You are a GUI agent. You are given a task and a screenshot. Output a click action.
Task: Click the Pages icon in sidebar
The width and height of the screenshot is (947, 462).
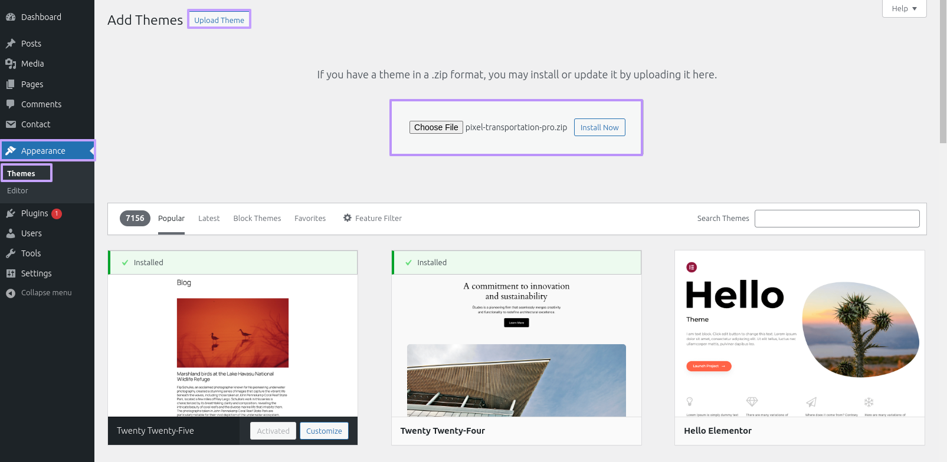pos(11,84)
